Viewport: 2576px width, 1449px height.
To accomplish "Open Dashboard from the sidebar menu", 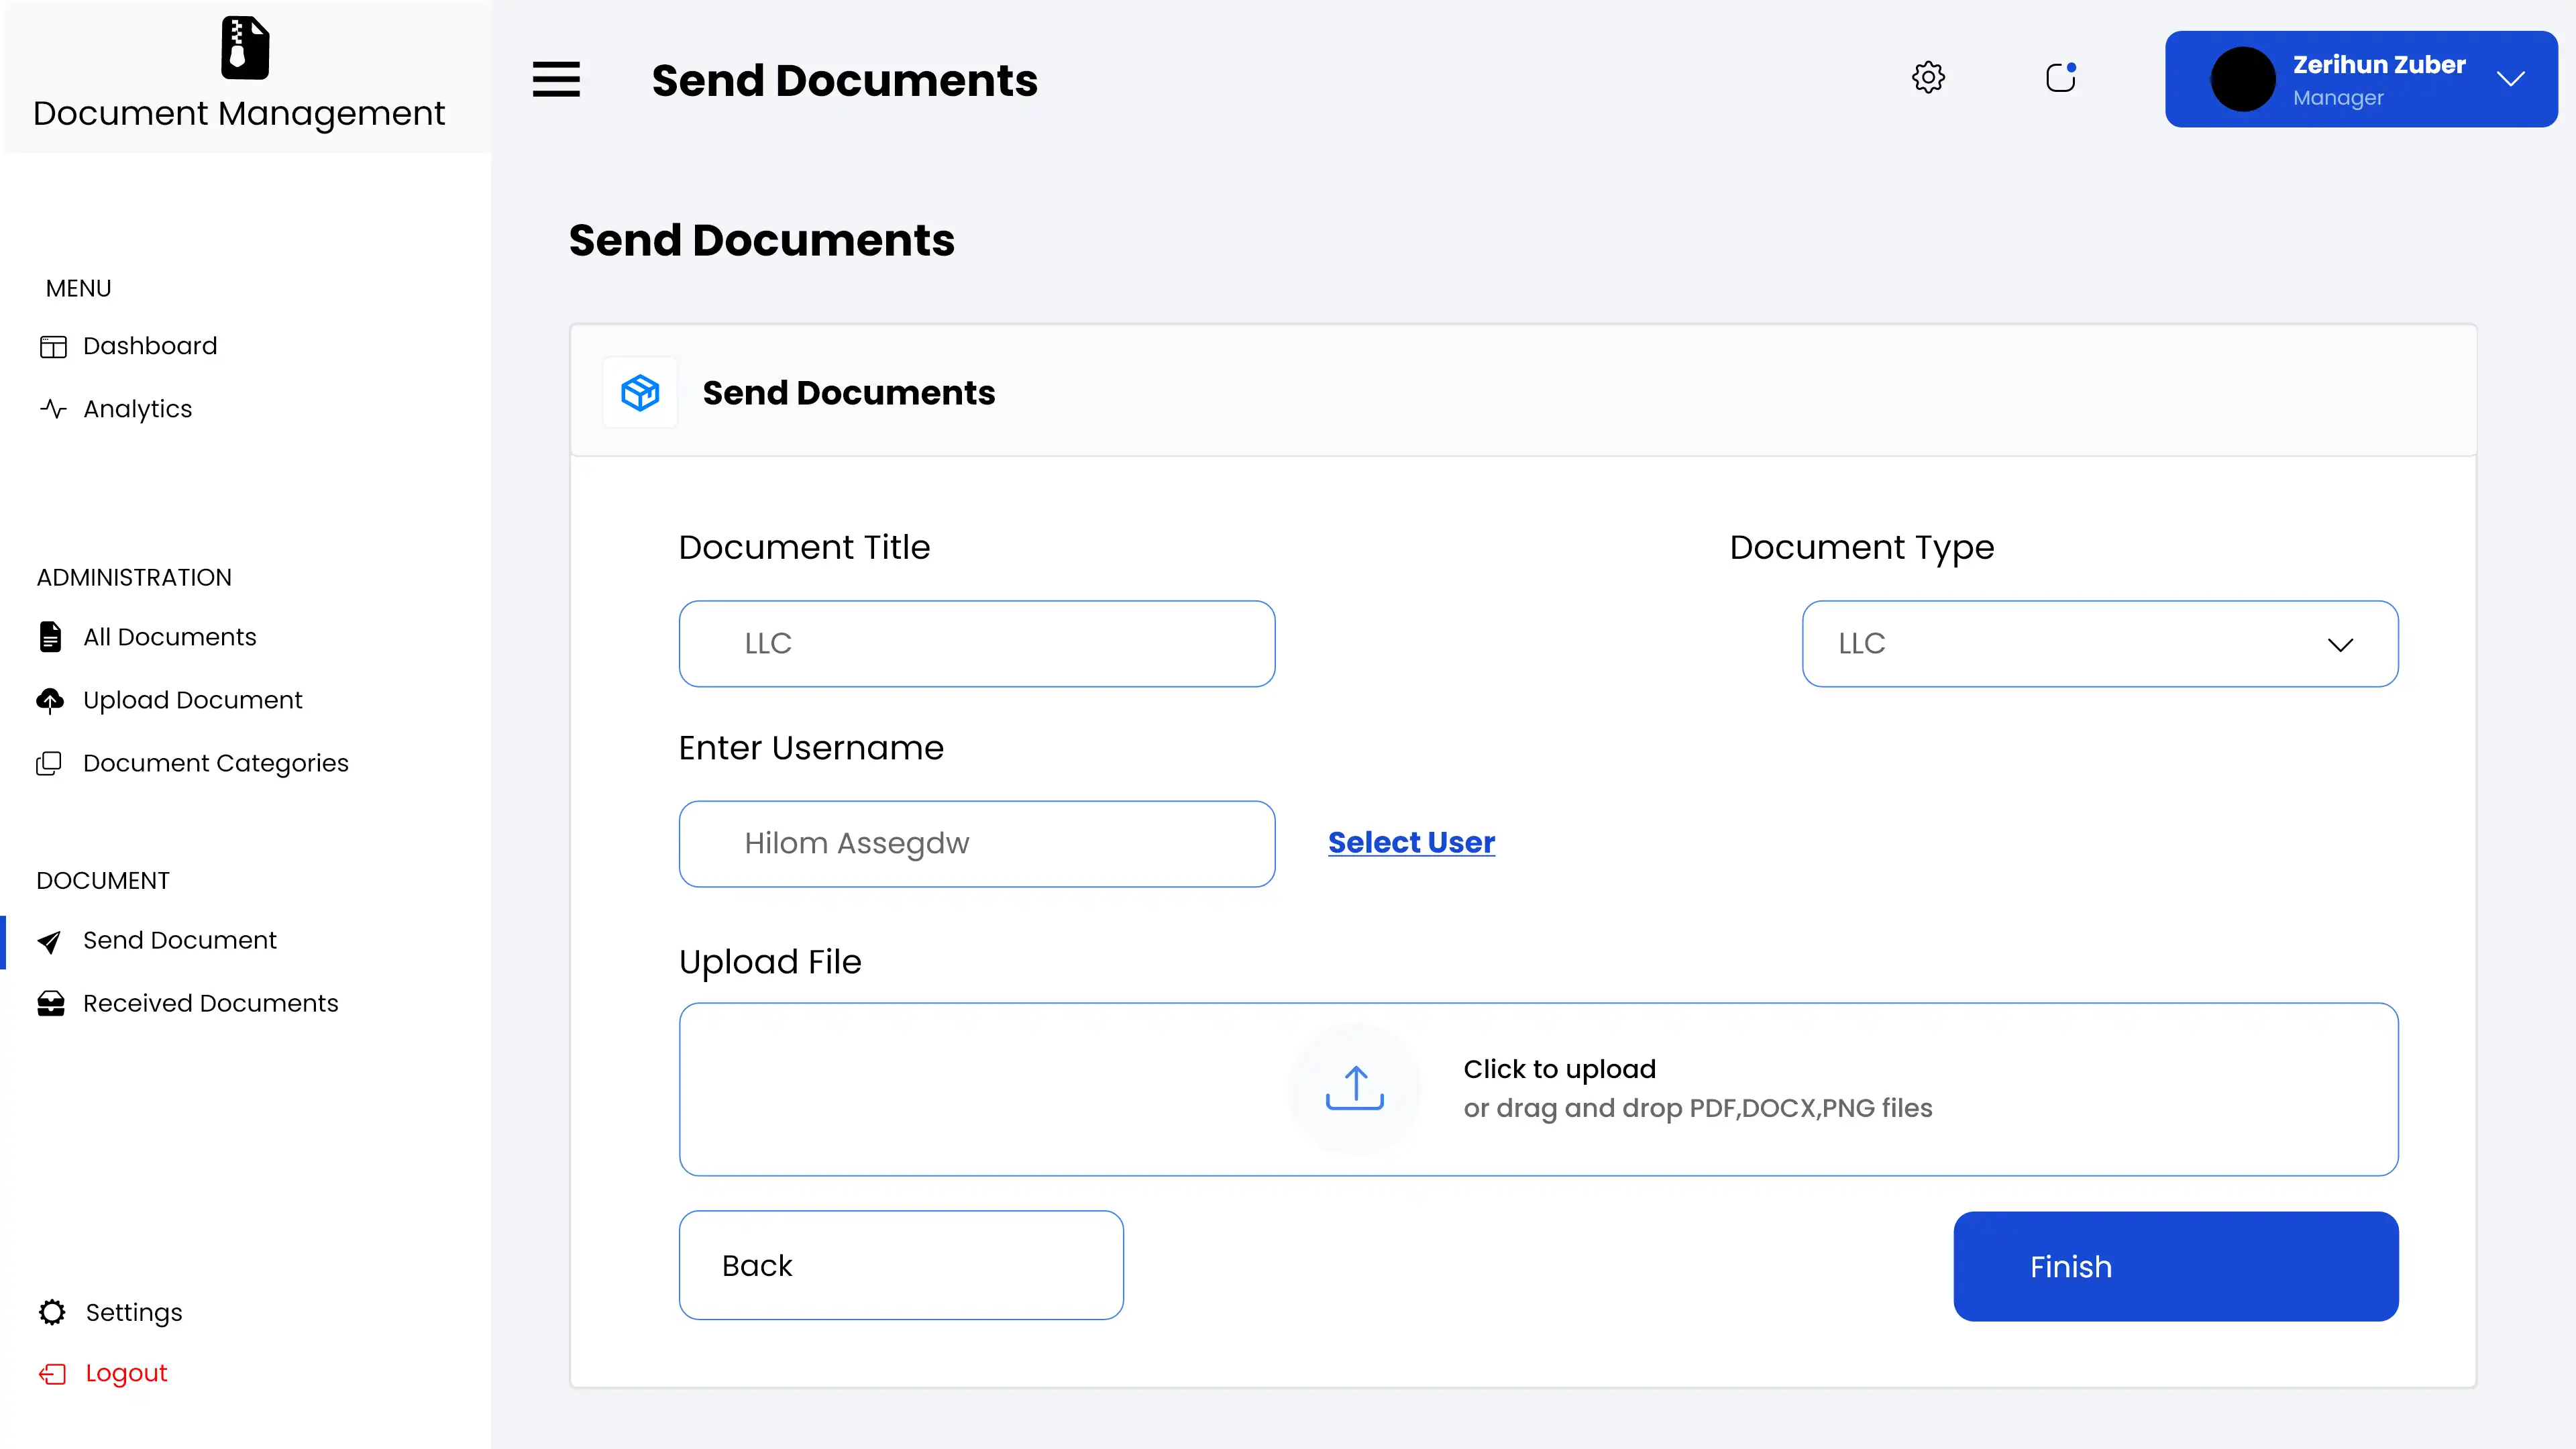I will (149, 346).
